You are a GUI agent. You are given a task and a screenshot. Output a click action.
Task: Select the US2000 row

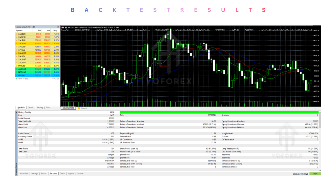(37, 75)
